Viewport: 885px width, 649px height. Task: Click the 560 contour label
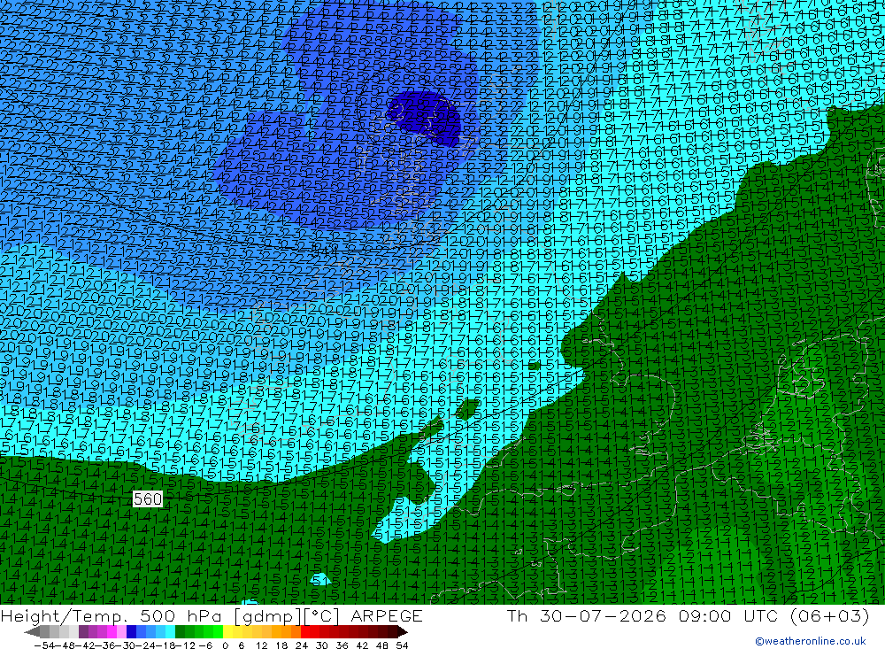[147, 498]
